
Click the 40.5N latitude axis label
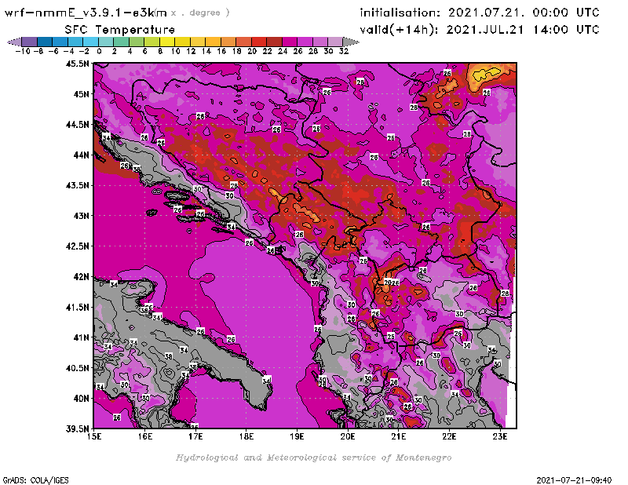click(77, 367)
